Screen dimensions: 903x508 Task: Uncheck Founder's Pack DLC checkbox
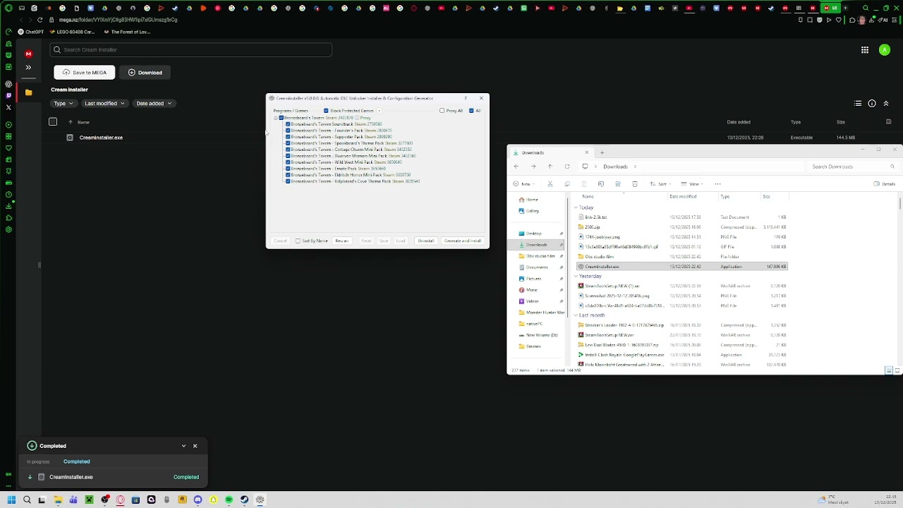click(x=288, y=131)
